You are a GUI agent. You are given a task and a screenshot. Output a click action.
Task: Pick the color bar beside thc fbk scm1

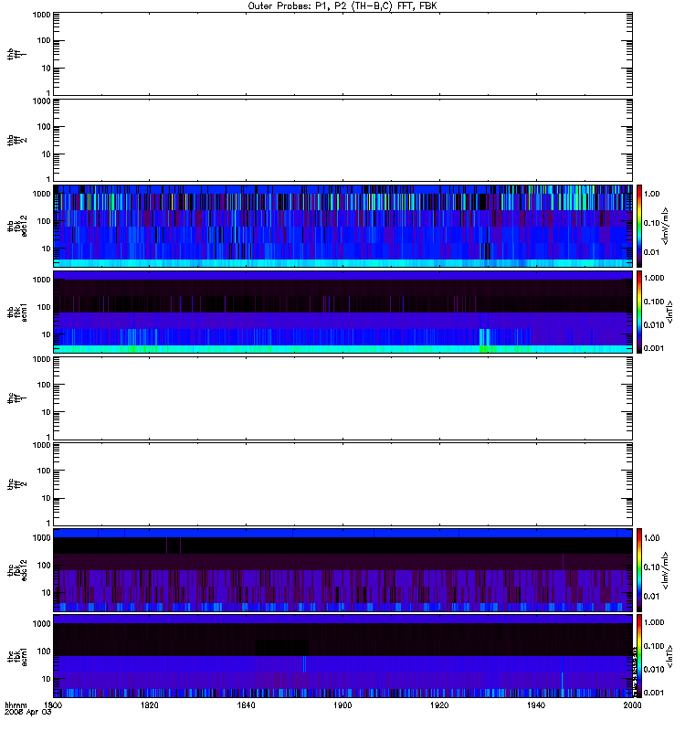[x=639, y=656]
